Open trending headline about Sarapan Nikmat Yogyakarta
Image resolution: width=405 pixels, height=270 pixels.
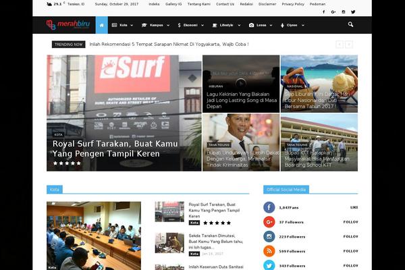point(169,44)
